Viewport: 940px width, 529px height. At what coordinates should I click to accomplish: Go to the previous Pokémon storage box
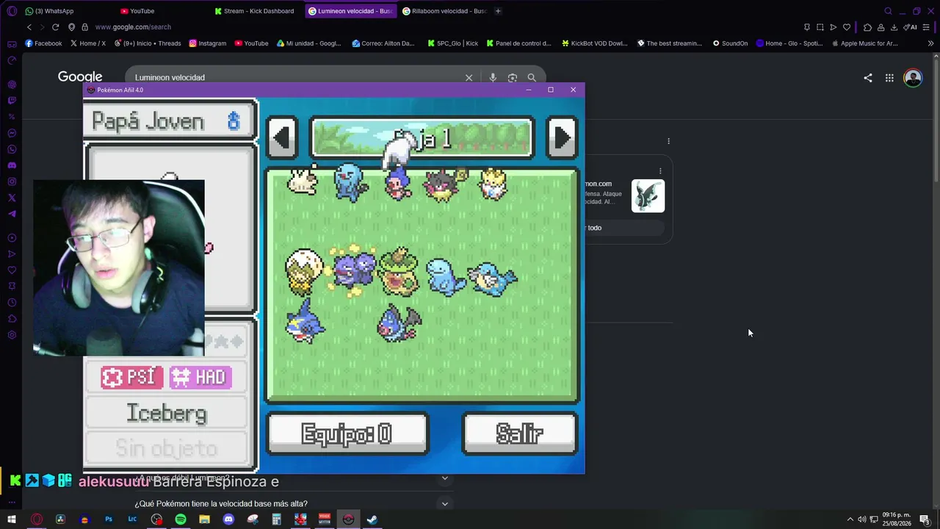pyautogui.click(x=282, y=137)
